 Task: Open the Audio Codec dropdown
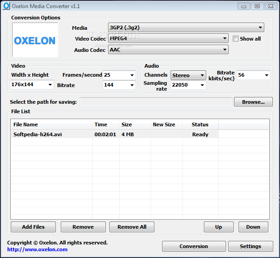[x=168, y=50]
